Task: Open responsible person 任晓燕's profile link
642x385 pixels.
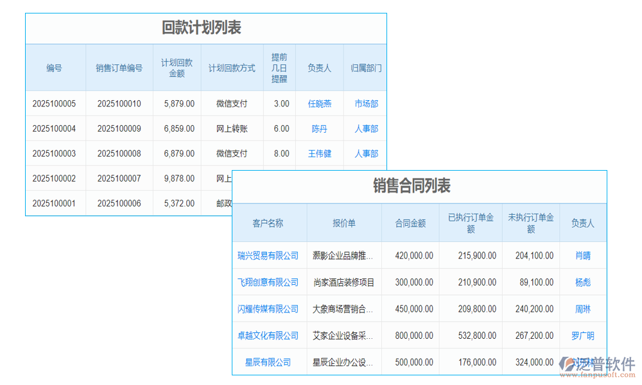Action: point(320,103)
